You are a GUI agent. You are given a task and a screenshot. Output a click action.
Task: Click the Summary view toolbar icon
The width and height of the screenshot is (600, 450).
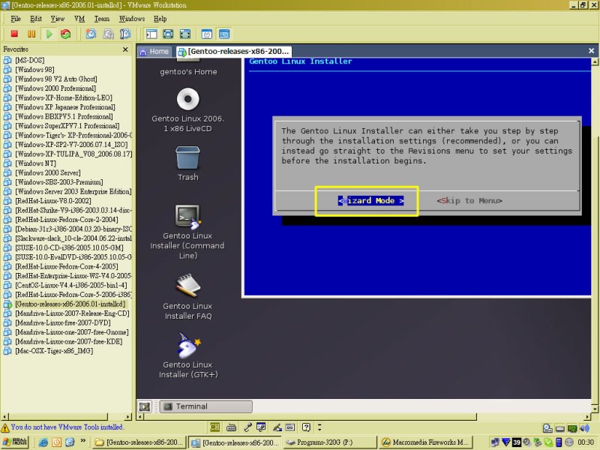click(207, 34)
